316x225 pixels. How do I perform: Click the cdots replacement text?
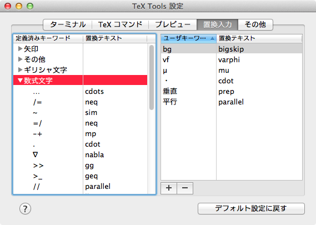pos(94,92)
